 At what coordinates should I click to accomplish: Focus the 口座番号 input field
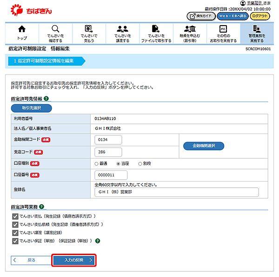(x=111, y=175)
